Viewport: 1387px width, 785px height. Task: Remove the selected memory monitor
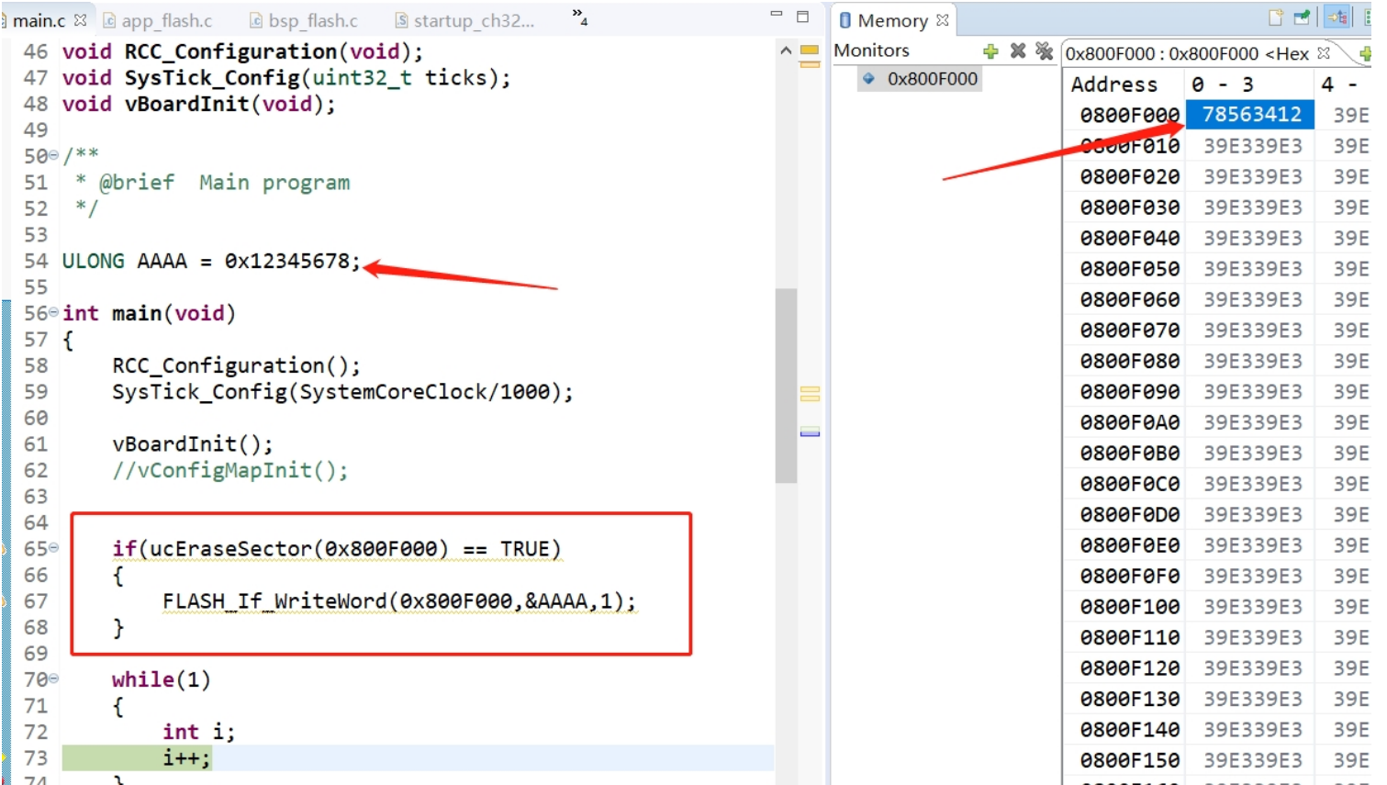point(1017,51)
